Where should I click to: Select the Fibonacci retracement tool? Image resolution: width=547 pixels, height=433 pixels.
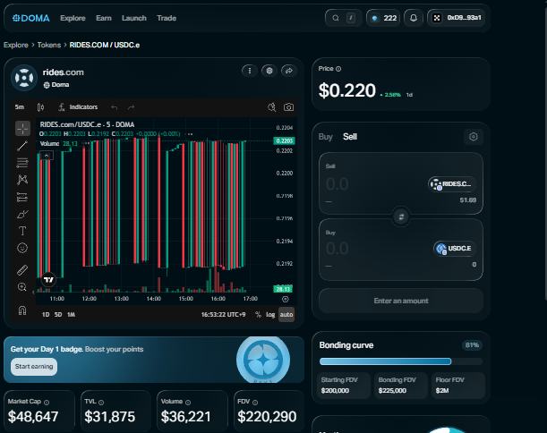coord(22,163)
